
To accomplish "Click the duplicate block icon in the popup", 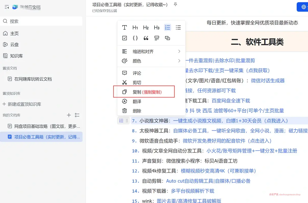I will [168, 38].
